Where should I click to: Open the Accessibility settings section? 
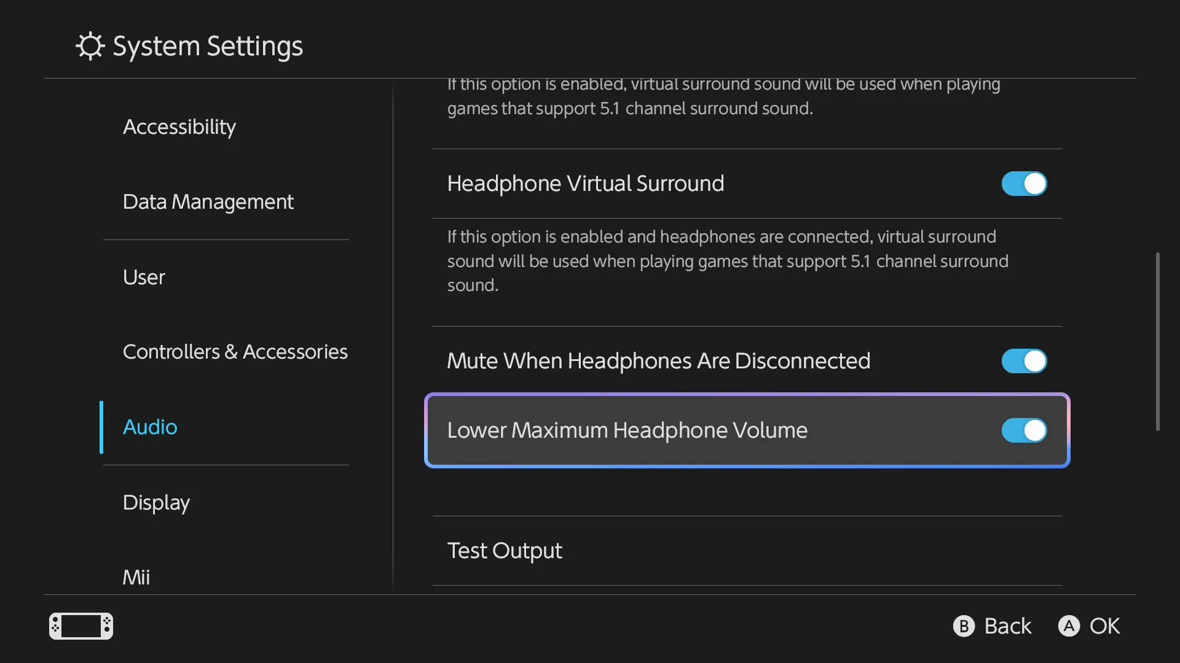click(x=179, y=127)
